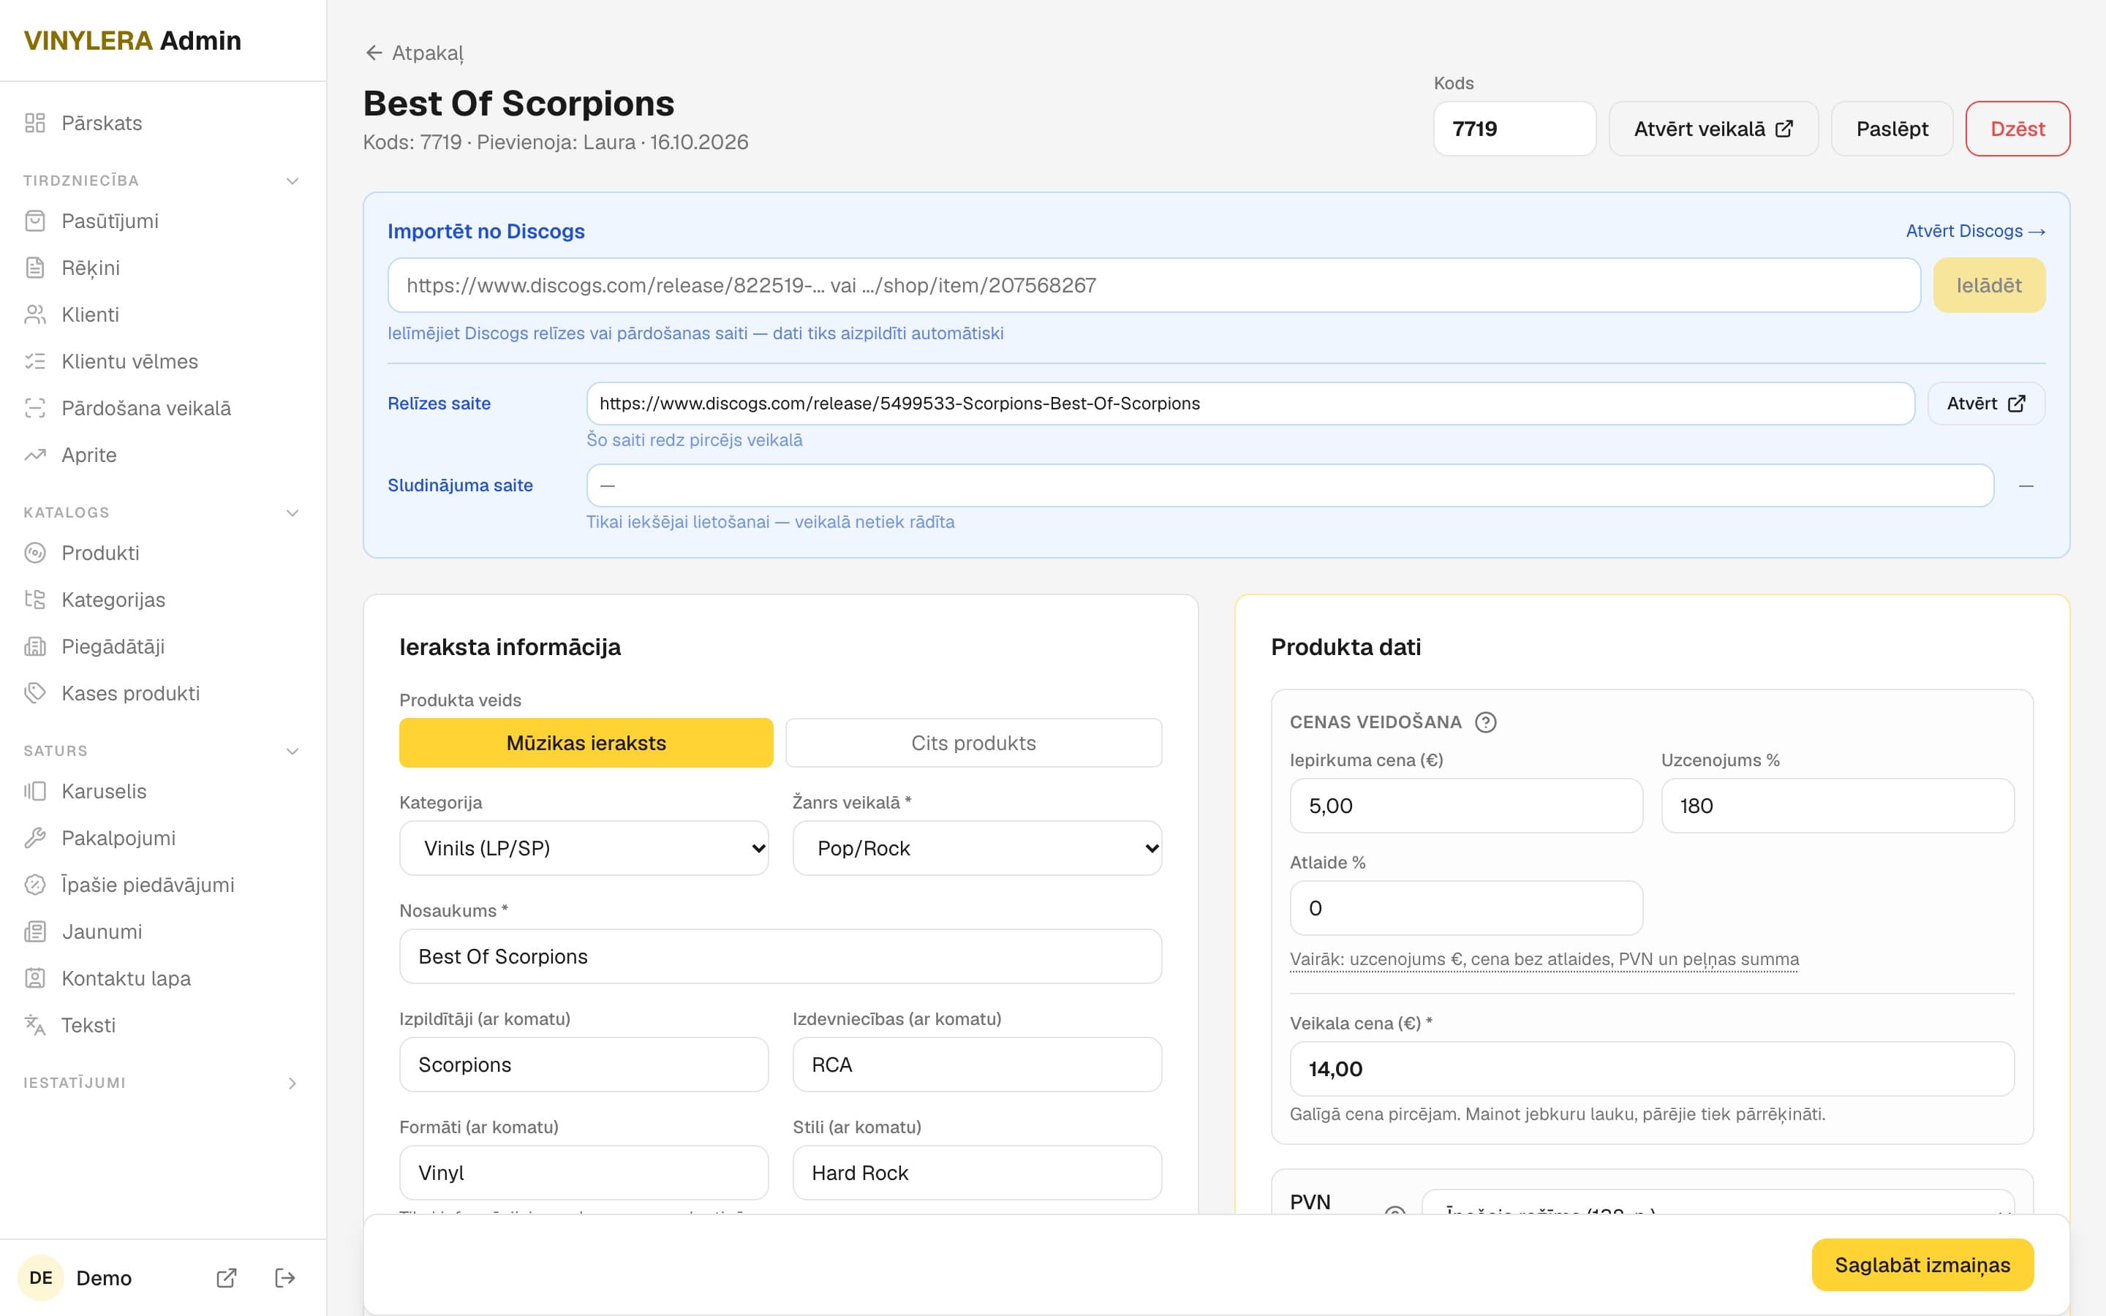Click the Produkti vinyl disc icon

(35, 553)
